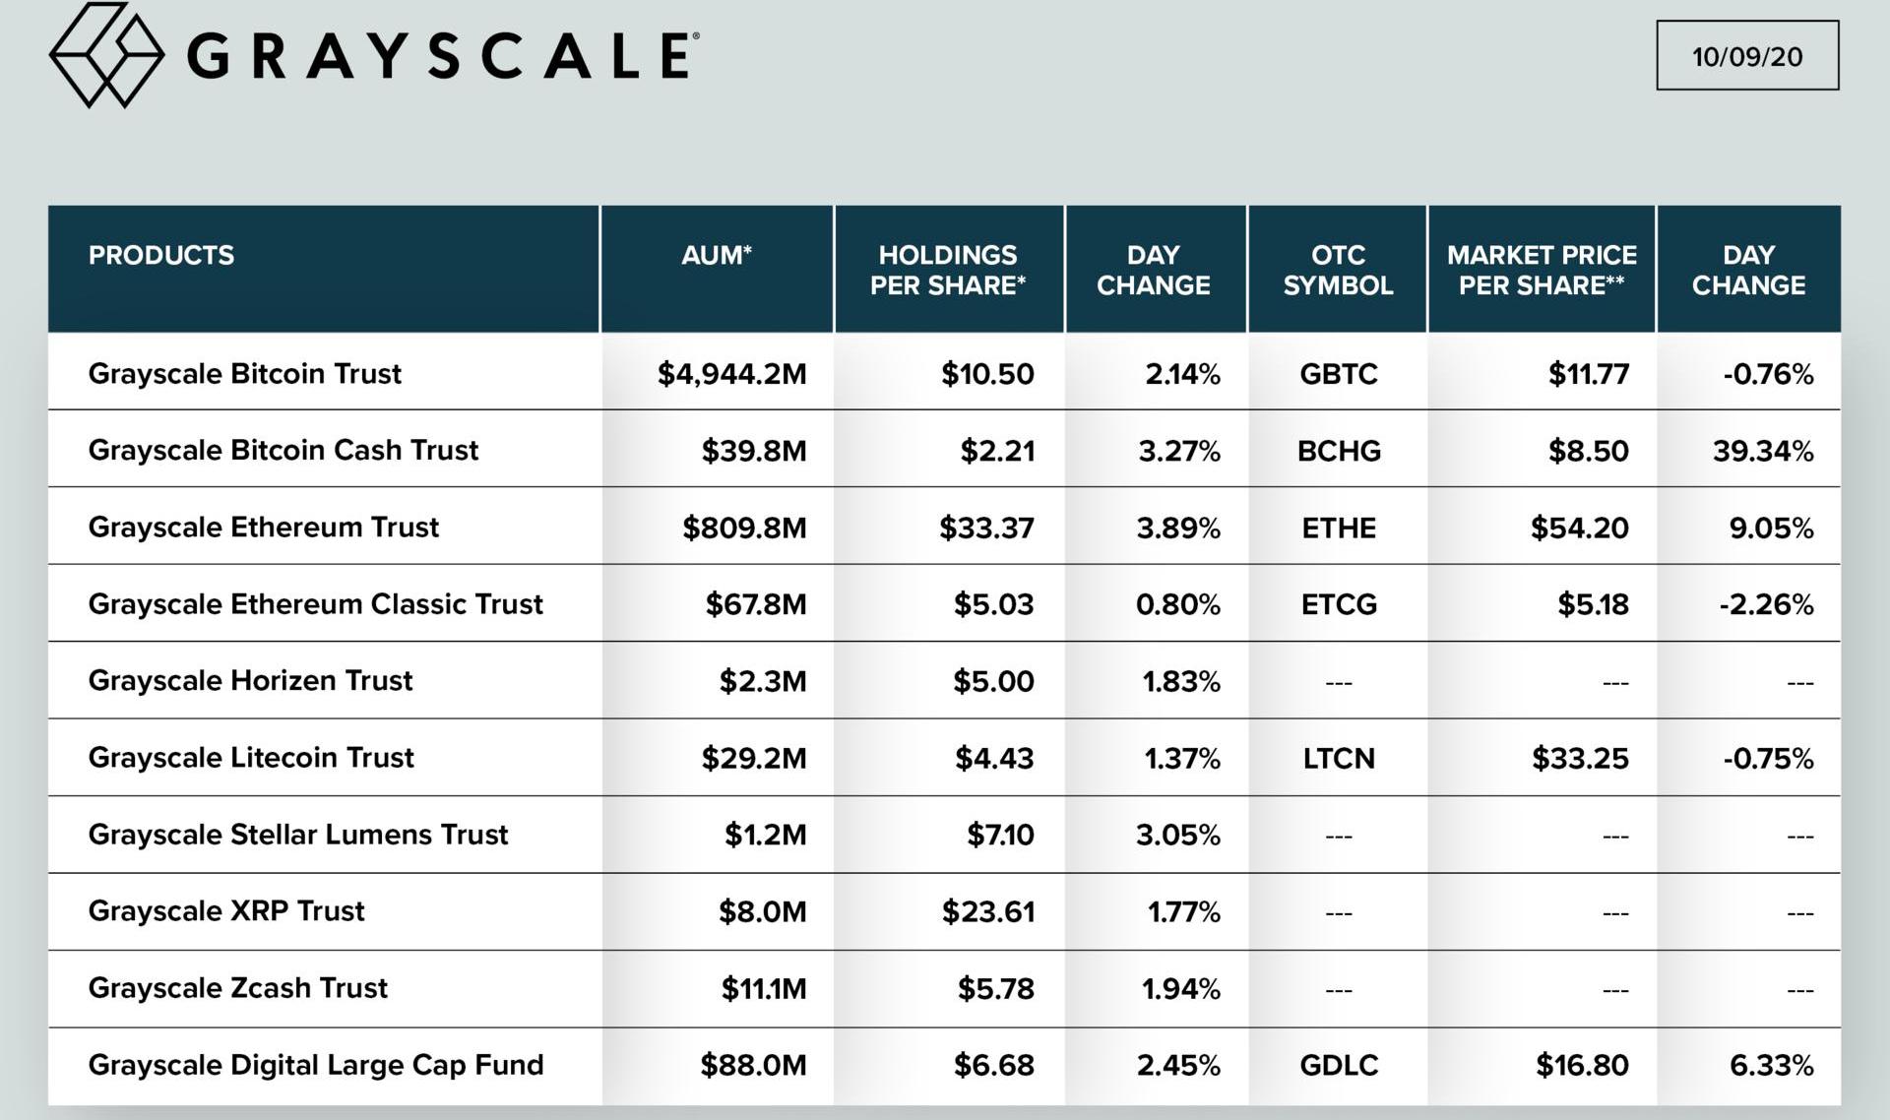Click the GBTC ticker symbol
The image size is (1890, 1120).
pyautogui.click(x=1338, y=374)
